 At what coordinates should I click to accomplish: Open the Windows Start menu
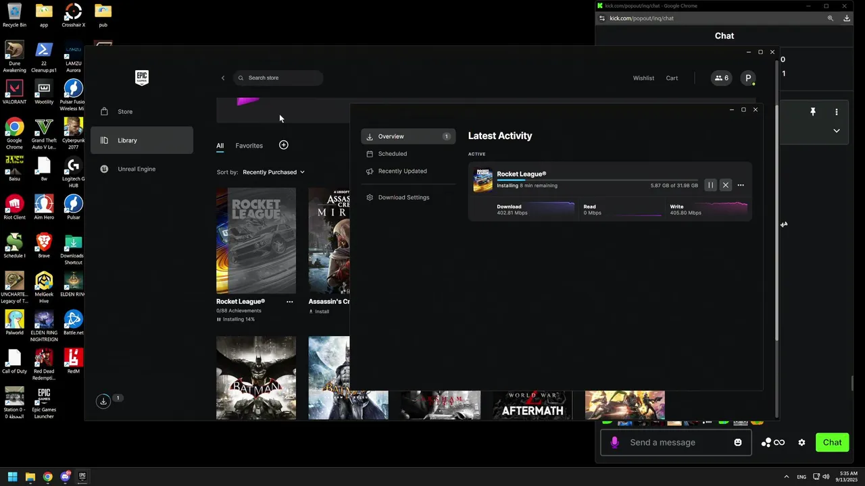[13, 477]
